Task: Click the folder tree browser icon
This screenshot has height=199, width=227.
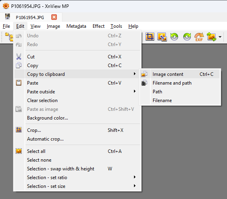Action: pyautogui.click(x=9, y=37)
